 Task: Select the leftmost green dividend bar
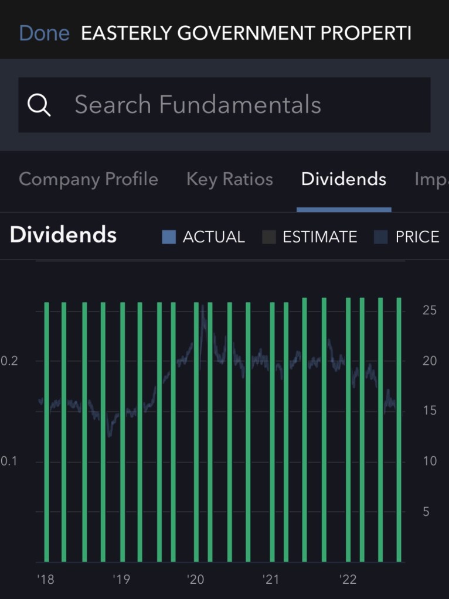click(x=47, y=432)
